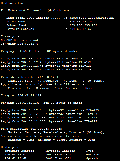Click the 'ping 204.63.12.4' command line
120x162 pixels.
19,44
